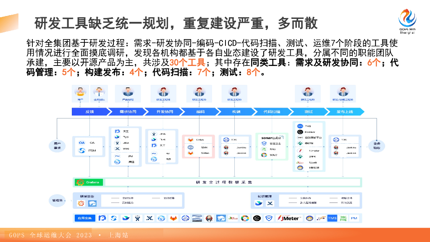Select the 代码扫描 stage arrow
This screenshot has height=242, width=430.
272,112
